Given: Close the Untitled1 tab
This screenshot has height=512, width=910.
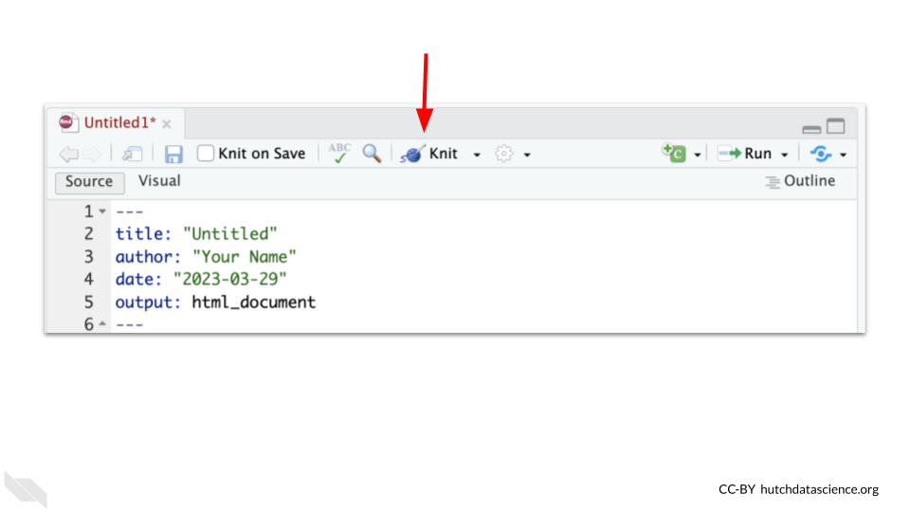Looking at the screenshot, I should pyautogui.click(x=167, y=124).
